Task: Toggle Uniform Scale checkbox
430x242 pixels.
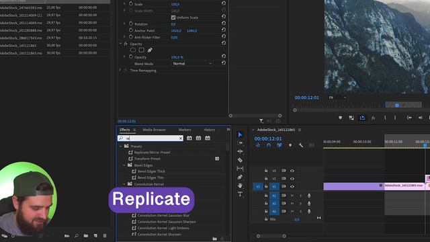Action: (x=173, y=17)
